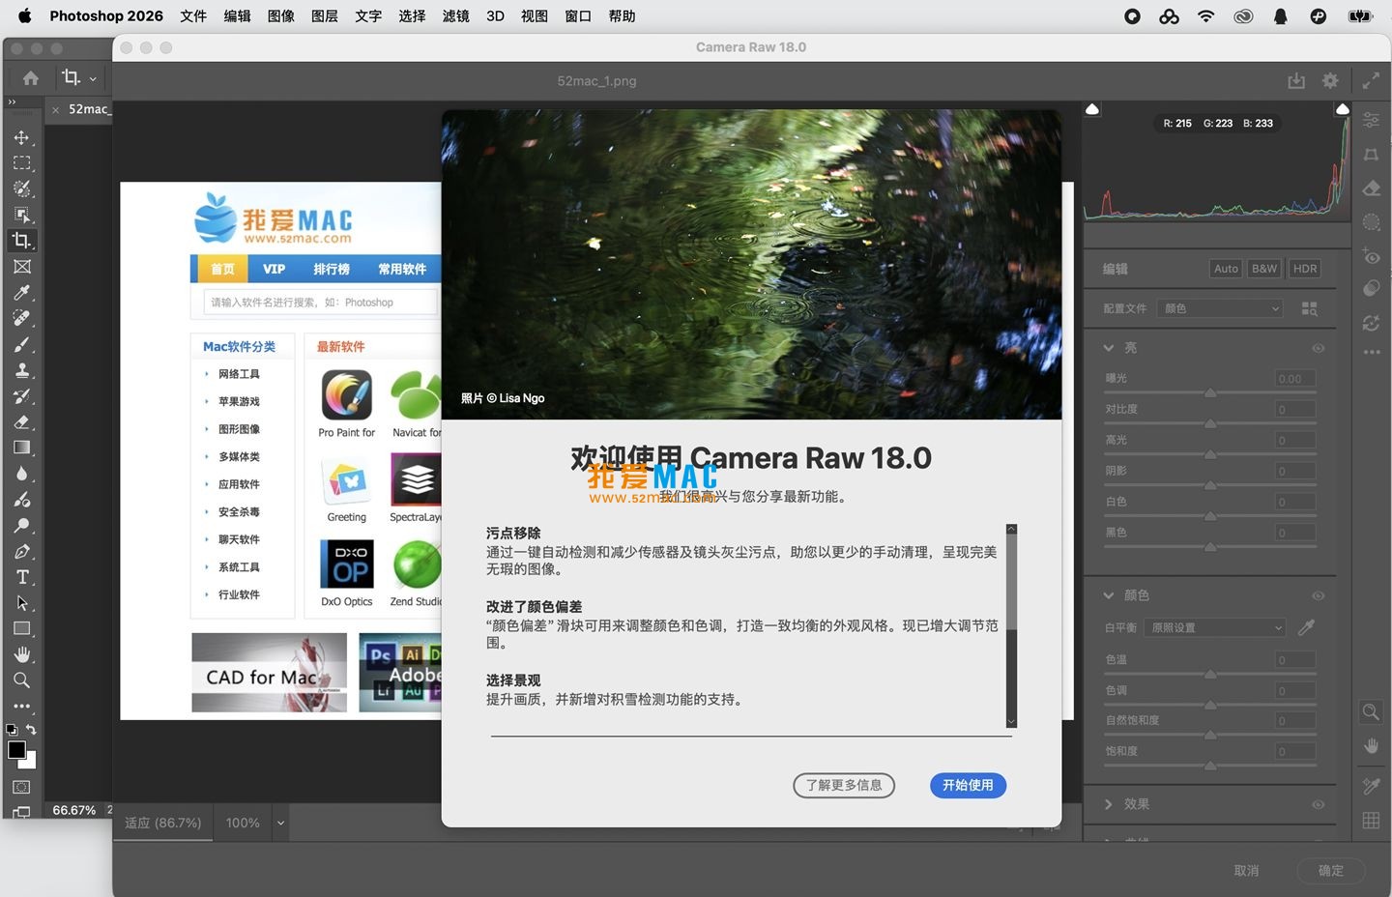
Task: Click the 开始使用 button
Action: click(968, 786)
